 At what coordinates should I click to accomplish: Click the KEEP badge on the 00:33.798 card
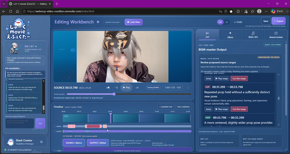point(208,117)
